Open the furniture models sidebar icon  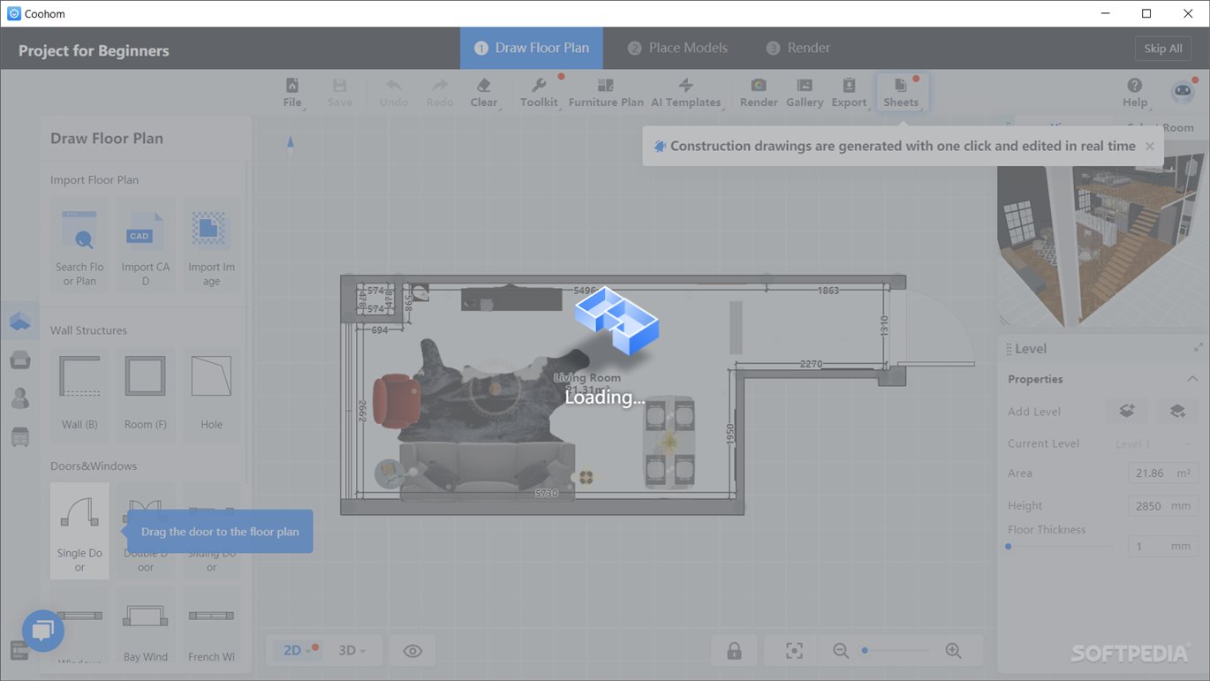click(x=20, y=359)
